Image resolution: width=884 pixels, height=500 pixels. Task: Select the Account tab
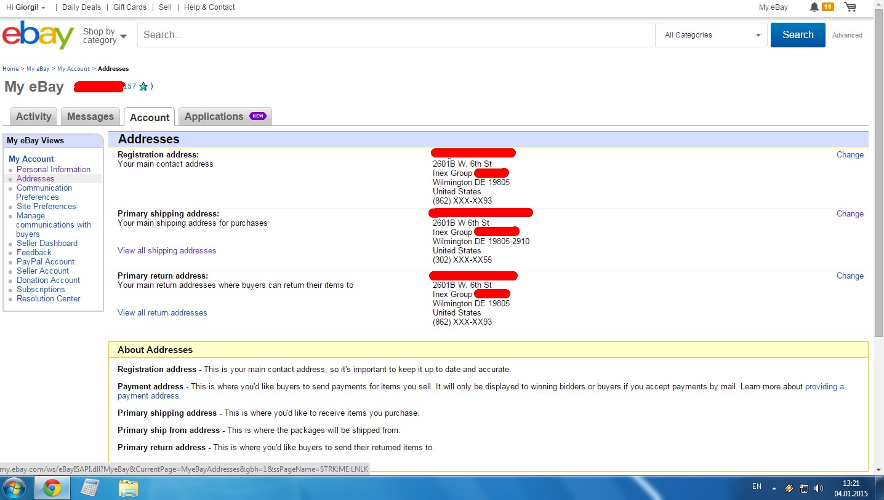[150, 117]
